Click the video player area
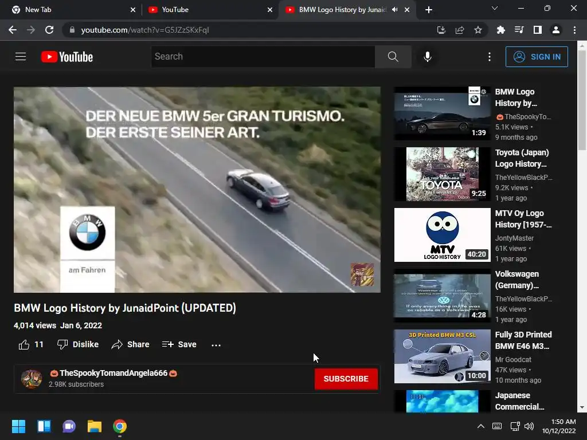Image resolution: width=587 pixels, height=440 pixels. (x=197, y=189)
